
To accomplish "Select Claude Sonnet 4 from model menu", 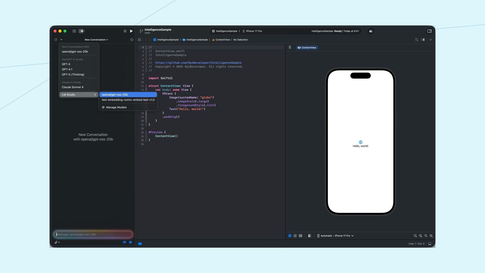I will click(x=72, y=87).
